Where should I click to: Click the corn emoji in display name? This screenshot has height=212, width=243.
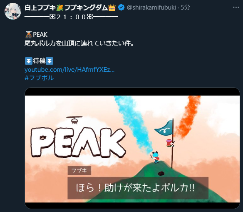(x=60, y=8)
